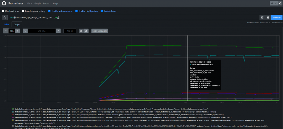Open the metrics explorer globe icon
283x129 pixels.
(268, 17)
